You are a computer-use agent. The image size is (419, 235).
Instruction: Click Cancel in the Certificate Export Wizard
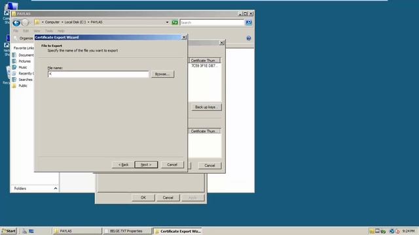(x=172, y=164)
